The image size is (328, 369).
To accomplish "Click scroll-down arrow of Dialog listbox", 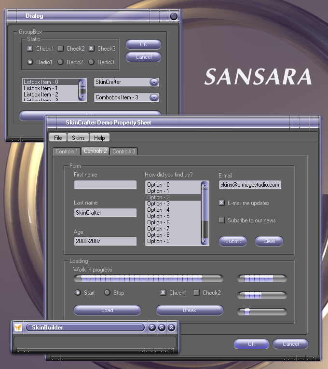I will tap(82, 96).
